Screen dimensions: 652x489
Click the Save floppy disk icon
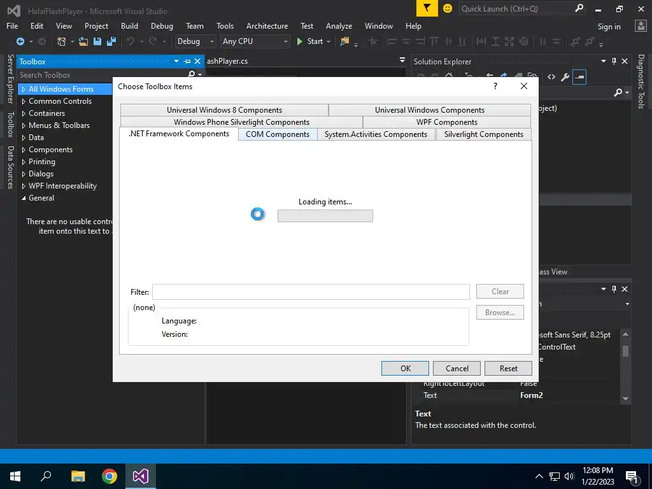point(97,41)
